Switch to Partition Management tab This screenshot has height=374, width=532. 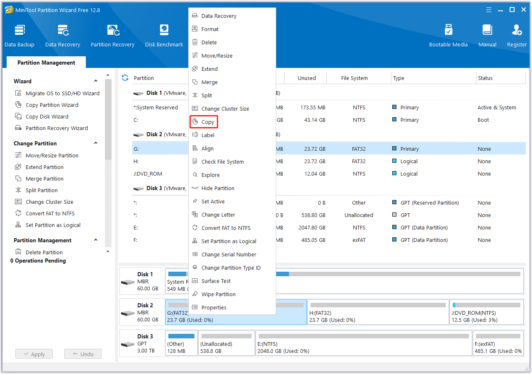coord(46,63)
